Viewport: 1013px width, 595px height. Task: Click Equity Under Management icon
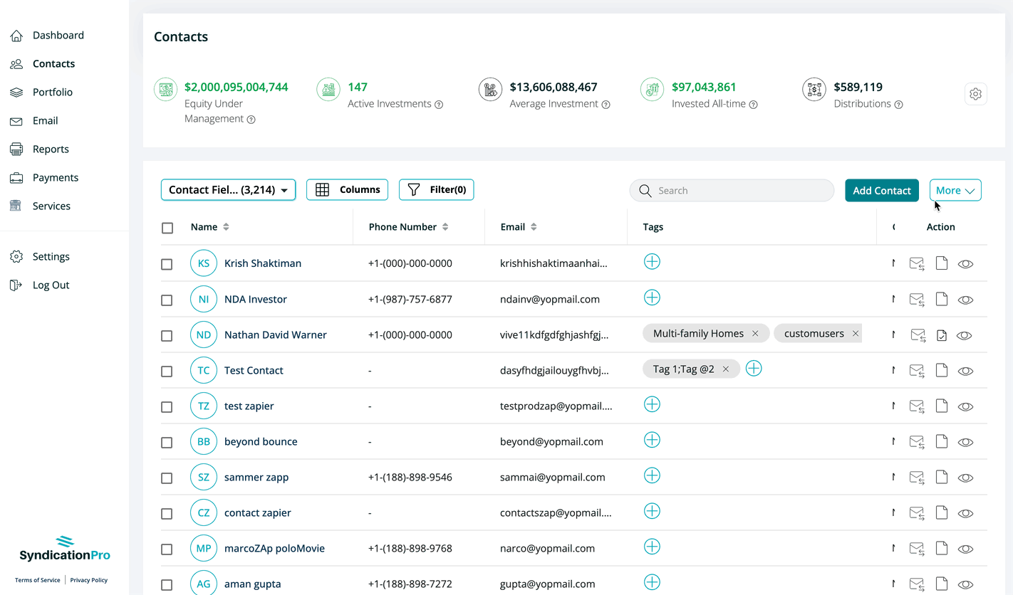point(166,90)
